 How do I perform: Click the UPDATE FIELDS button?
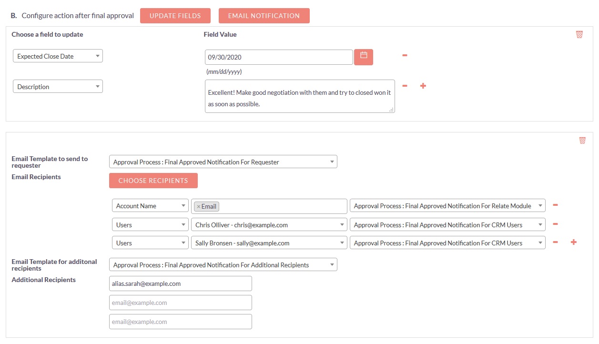175,16
